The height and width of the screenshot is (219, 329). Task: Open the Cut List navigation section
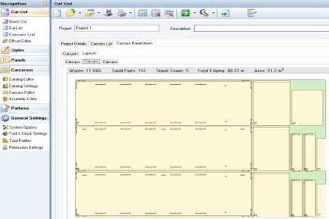25,12
